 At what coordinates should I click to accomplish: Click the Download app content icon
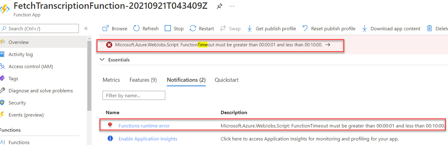(365, 28)
